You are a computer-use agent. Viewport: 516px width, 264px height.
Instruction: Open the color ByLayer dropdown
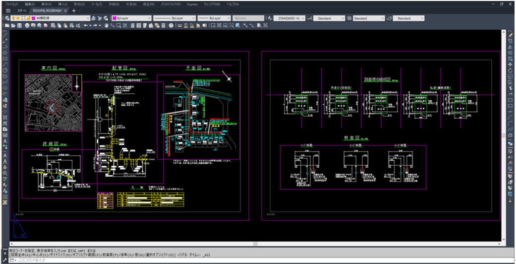point(132,18)
